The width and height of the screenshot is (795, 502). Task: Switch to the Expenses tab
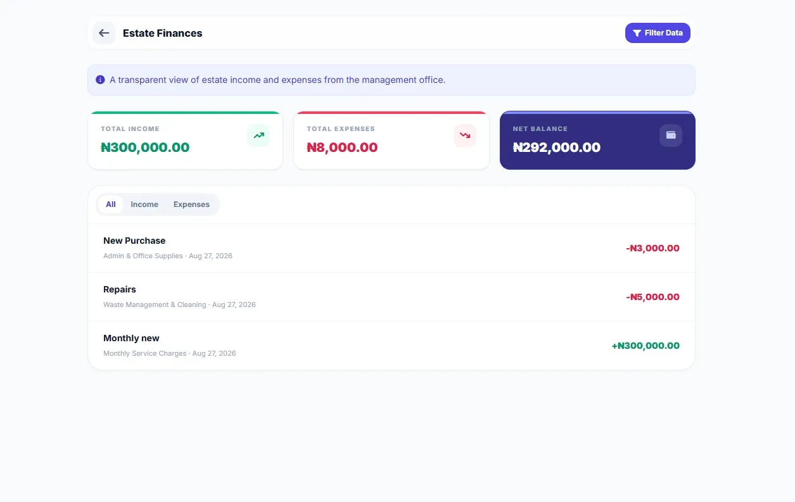(191, 204)
